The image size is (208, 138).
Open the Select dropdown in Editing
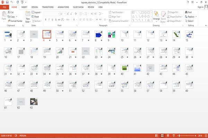[190, 21]
